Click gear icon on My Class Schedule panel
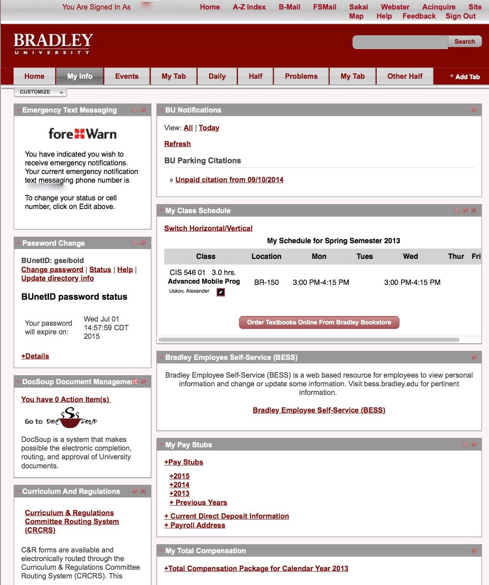The width and height of the screenshot is (489, 585). click(457, 211)
